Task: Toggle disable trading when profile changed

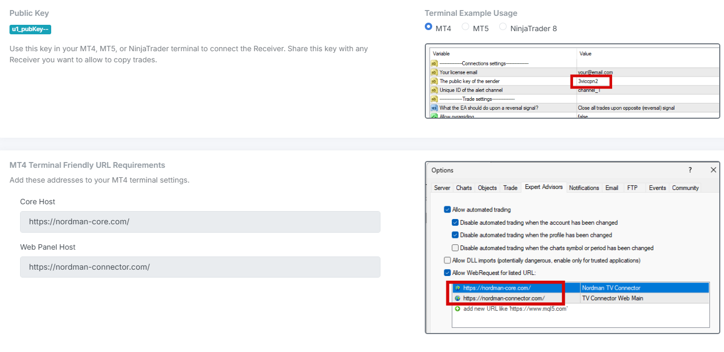Action: point(455,235)
